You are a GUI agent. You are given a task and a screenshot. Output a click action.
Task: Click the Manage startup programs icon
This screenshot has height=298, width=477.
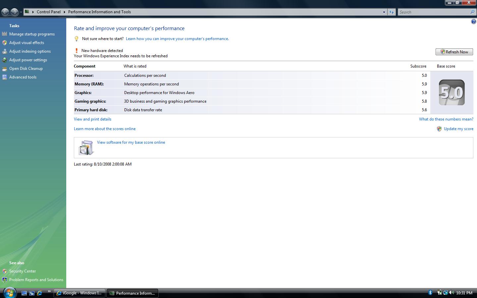4,34
